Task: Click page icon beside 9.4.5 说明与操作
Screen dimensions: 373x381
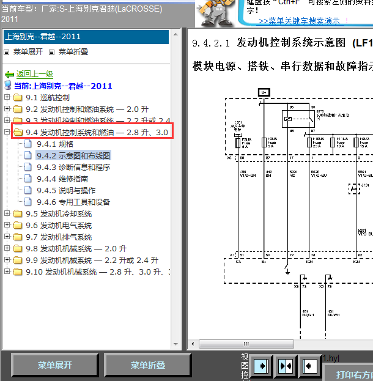Action: click(28, 190)
